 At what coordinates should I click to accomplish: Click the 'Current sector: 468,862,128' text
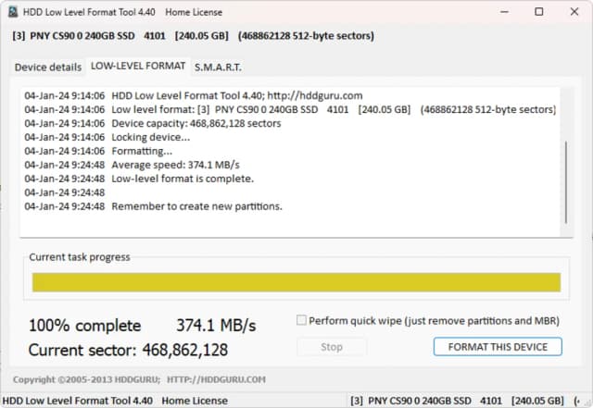(x=128, y=351)
